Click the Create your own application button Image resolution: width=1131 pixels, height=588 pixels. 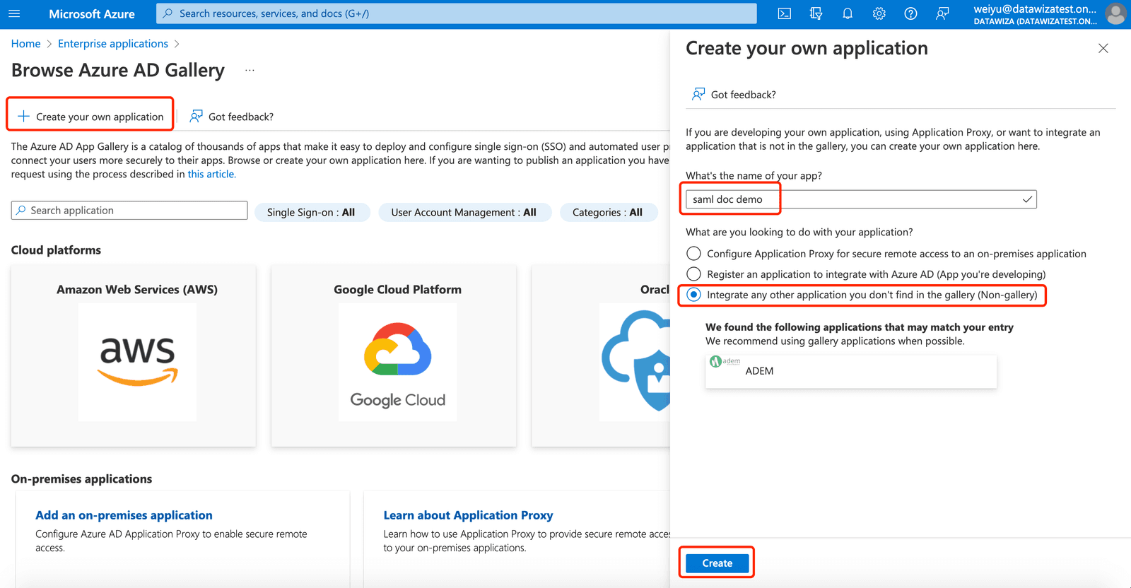tap(90, 117)
